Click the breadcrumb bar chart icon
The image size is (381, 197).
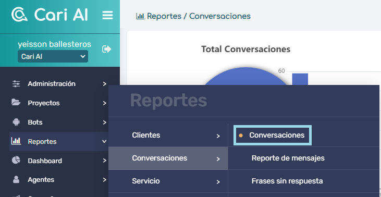140,16
